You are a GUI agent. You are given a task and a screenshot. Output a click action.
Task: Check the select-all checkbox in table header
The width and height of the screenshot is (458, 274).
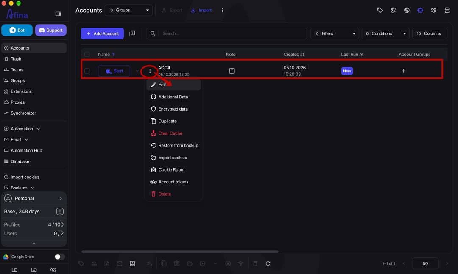(x=87, y=54)
